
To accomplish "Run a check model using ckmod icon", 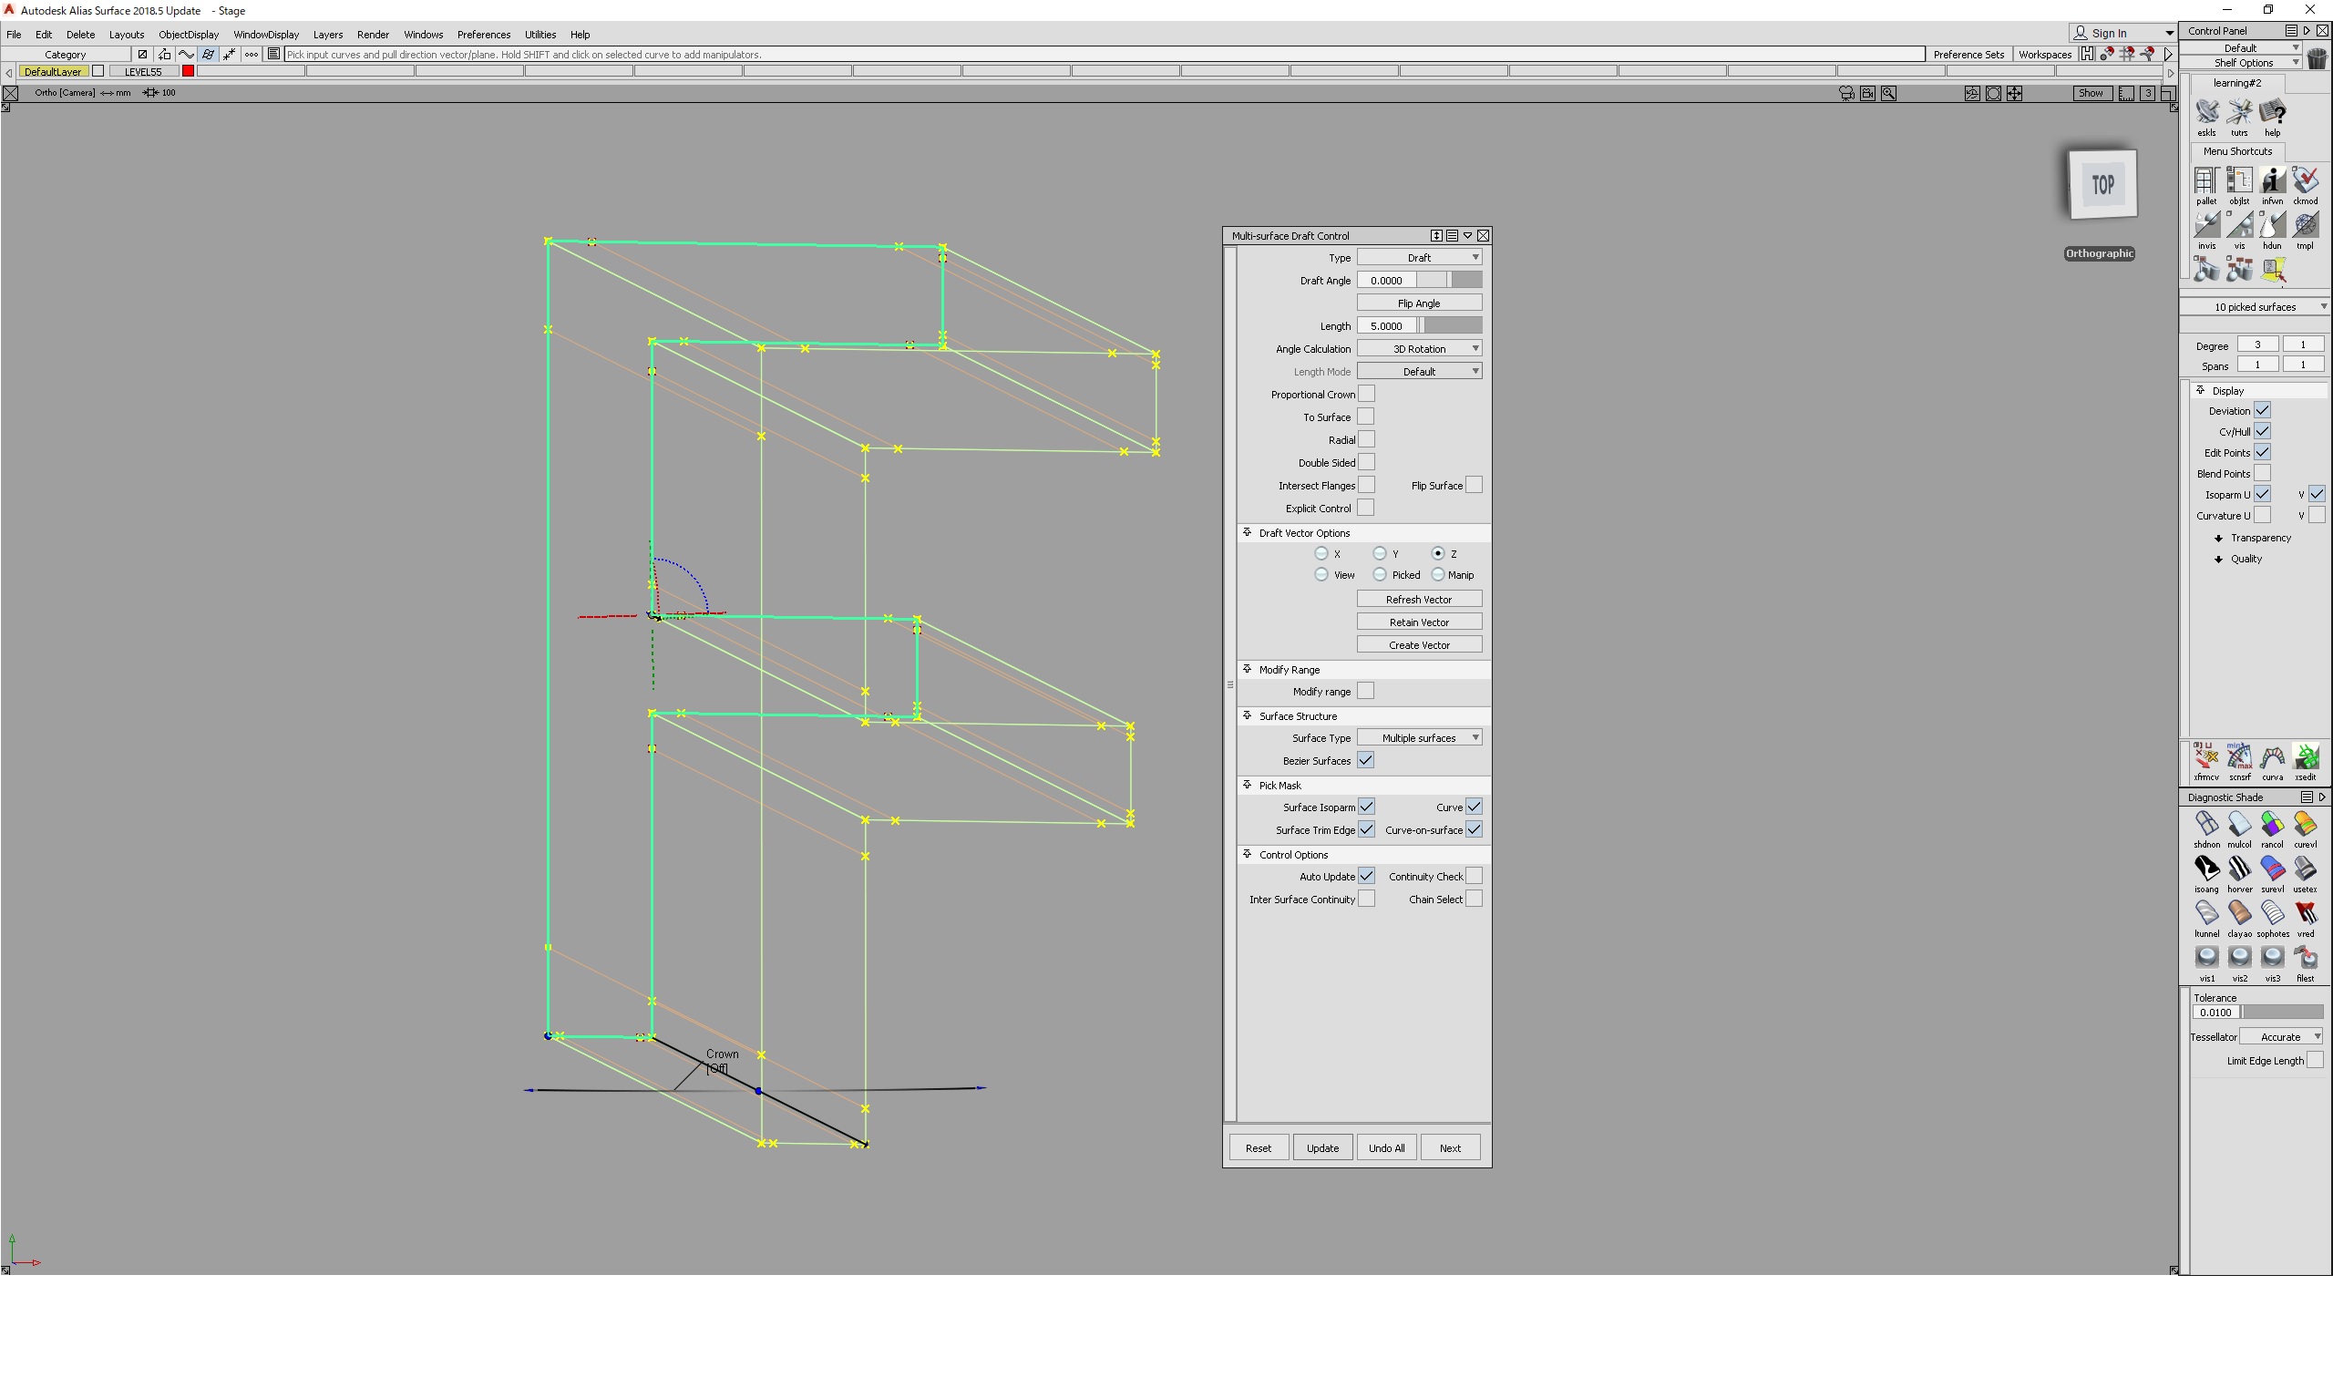I will pyautogui.click(x=2305, y=180).
